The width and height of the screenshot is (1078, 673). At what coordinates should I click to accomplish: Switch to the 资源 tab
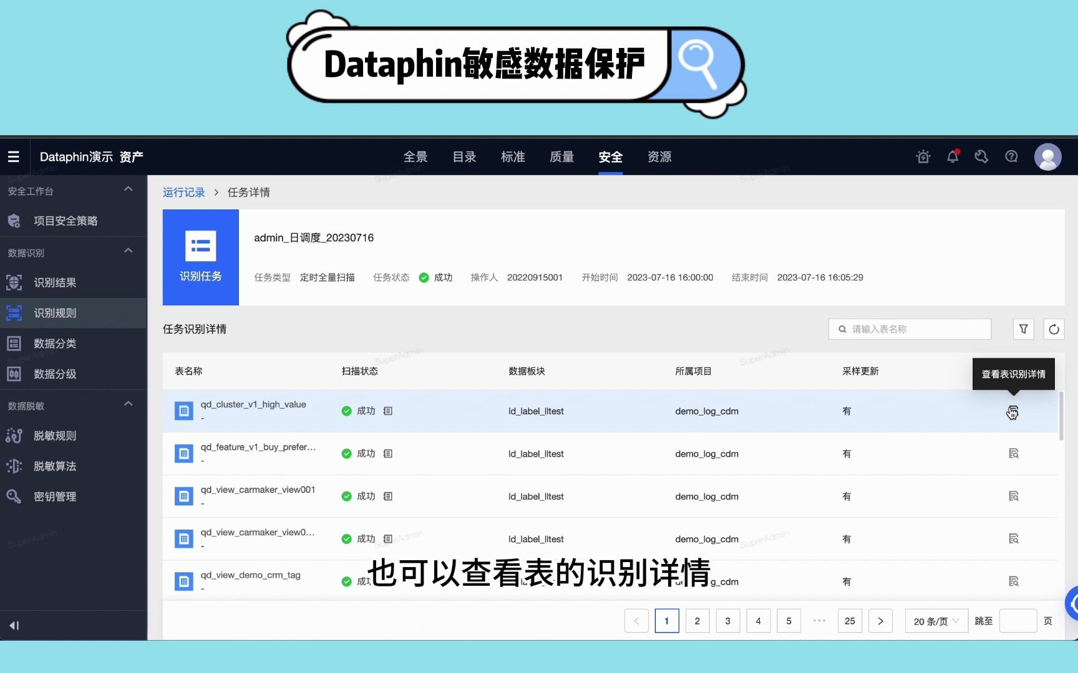coord(659,157)
